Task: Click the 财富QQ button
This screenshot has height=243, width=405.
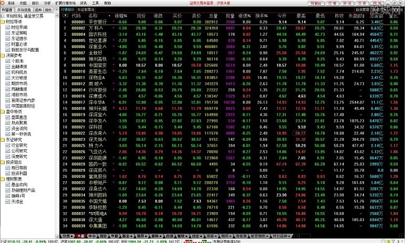Action: click(316, 3)
